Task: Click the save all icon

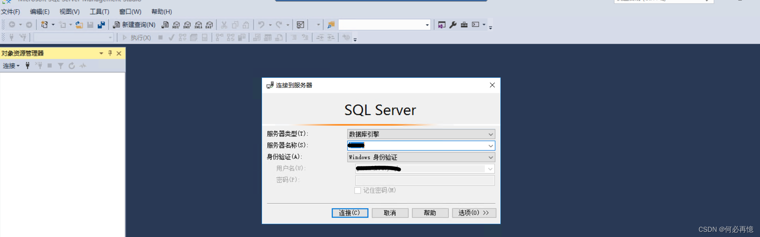Action: [x=101, y=25]
